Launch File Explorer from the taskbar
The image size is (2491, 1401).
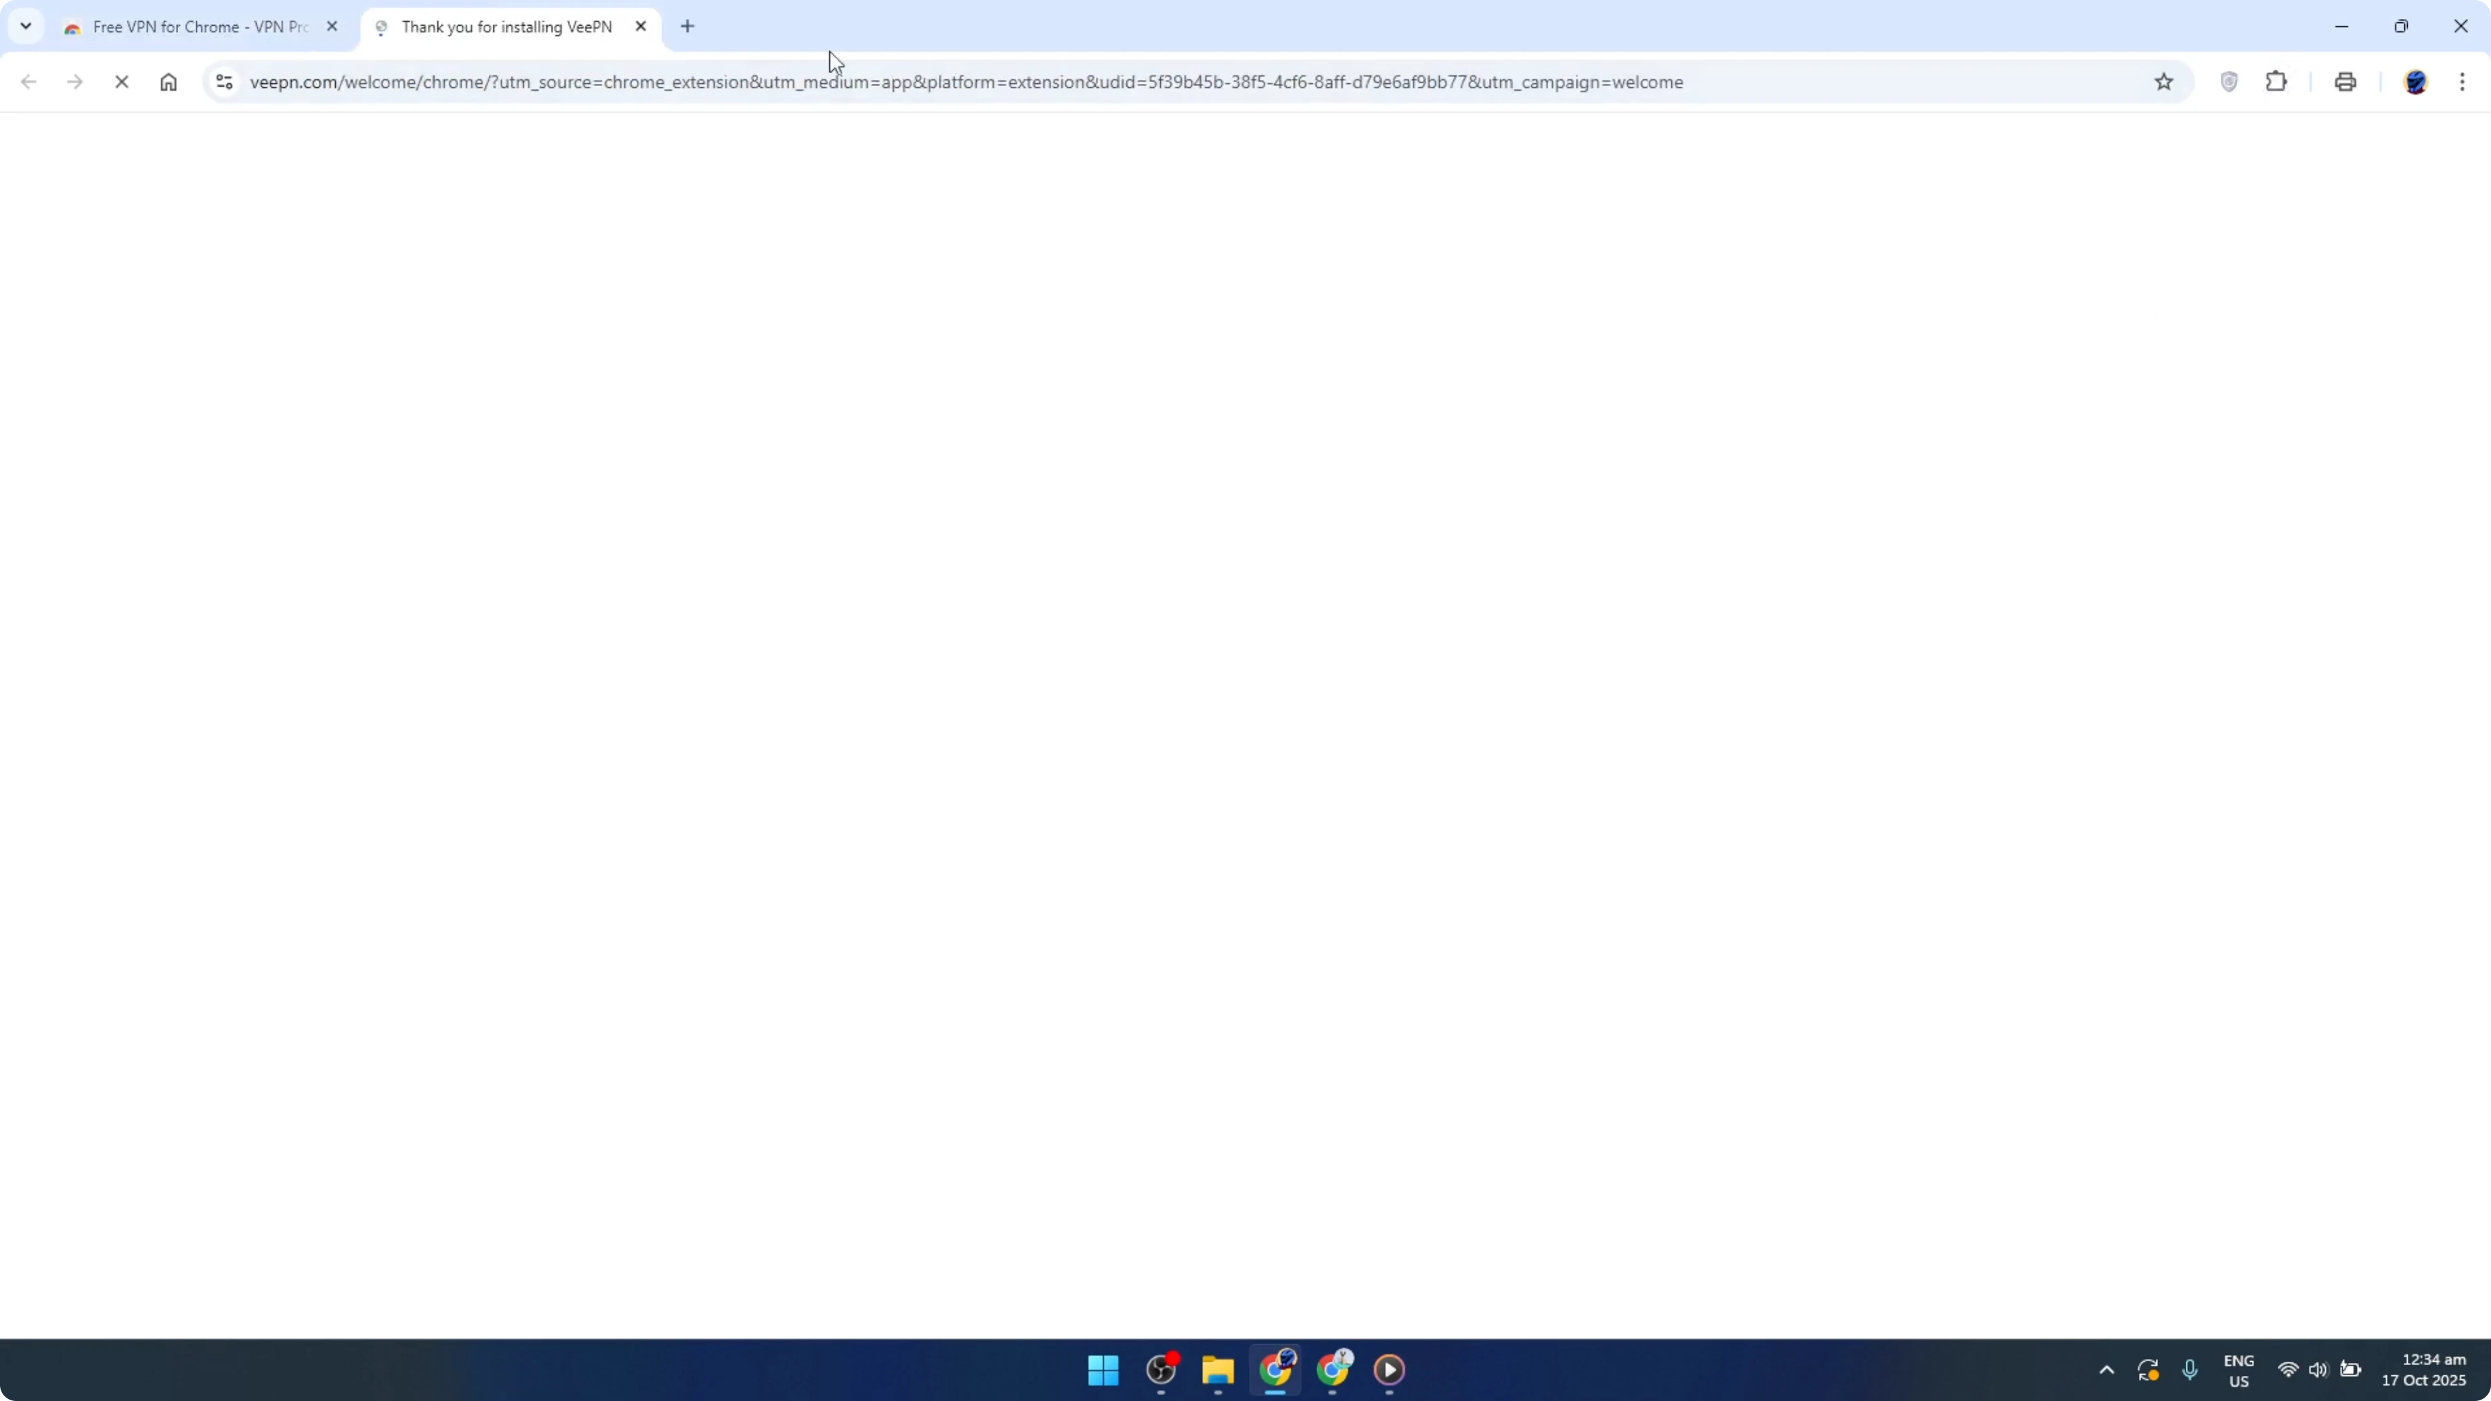[1216, 1370]
